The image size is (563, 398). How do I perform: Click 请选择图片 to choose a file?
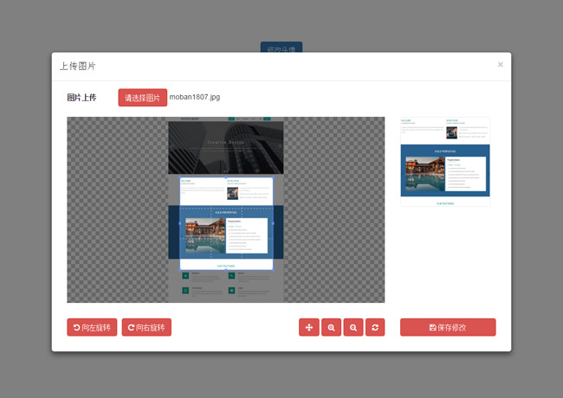142,98
